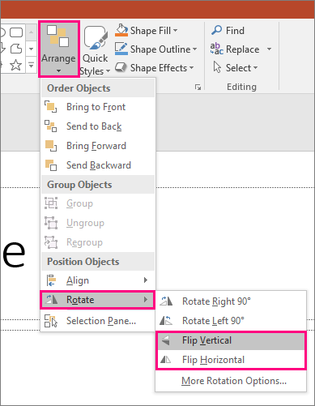Open the Drawing dialog launcher
The width and height of the screenshot is (315, 406).
(x=198, y=87)
